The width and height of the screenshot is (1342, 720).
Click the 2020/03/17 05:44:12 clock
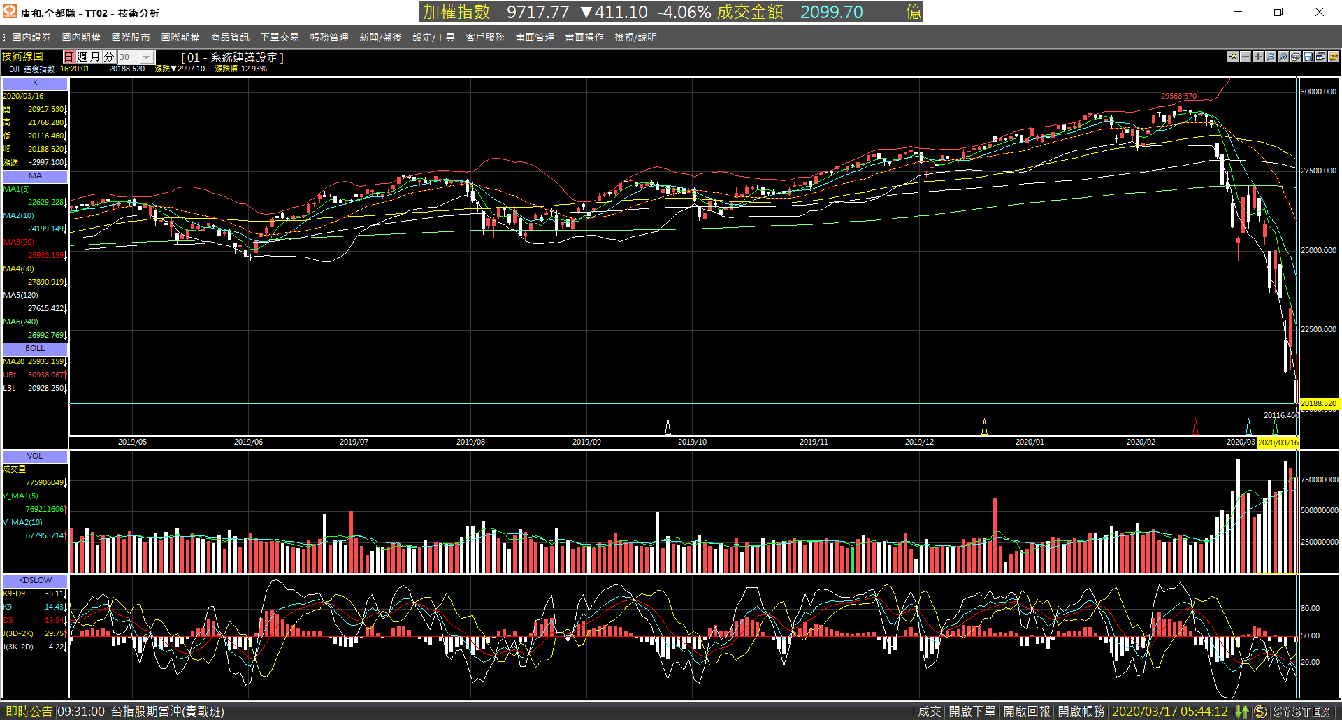click(1170, 712)
